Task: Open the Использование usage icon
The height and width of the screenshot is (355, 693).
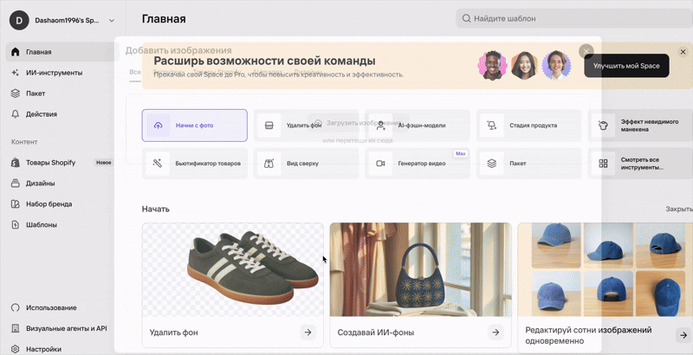Action: click(x=16, y=307)
